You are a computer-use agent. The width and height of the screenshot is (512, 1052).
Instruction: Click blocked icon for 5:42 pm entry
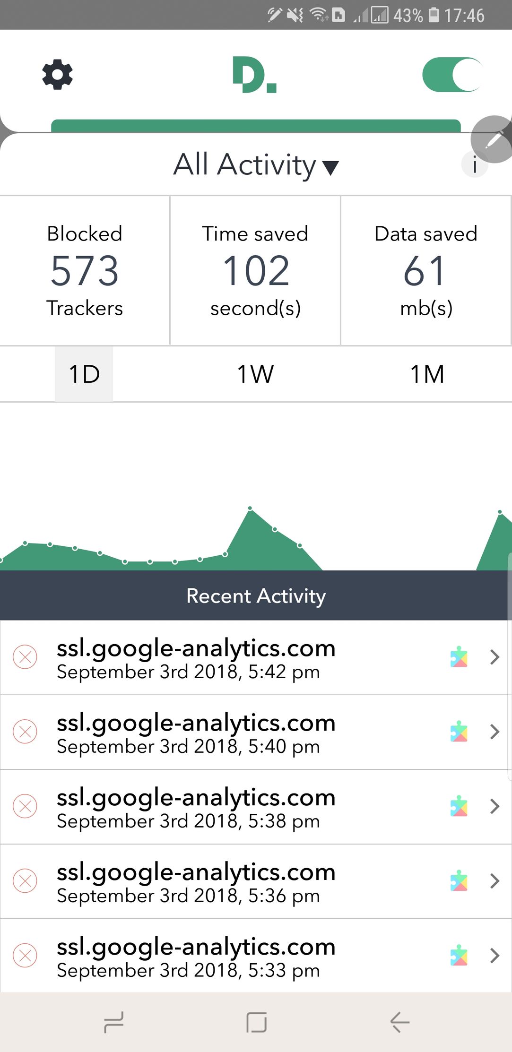pyautogui.click(x=25, y=657)
